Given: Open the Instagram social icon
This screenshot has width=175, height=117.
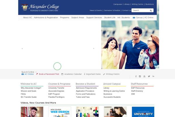Looking at the screenshot, I should click(140, 76).
